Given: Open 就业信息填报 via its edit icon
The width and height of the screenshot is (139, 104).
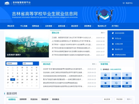Looking at the screenshot, I should (x=113, y=33).
